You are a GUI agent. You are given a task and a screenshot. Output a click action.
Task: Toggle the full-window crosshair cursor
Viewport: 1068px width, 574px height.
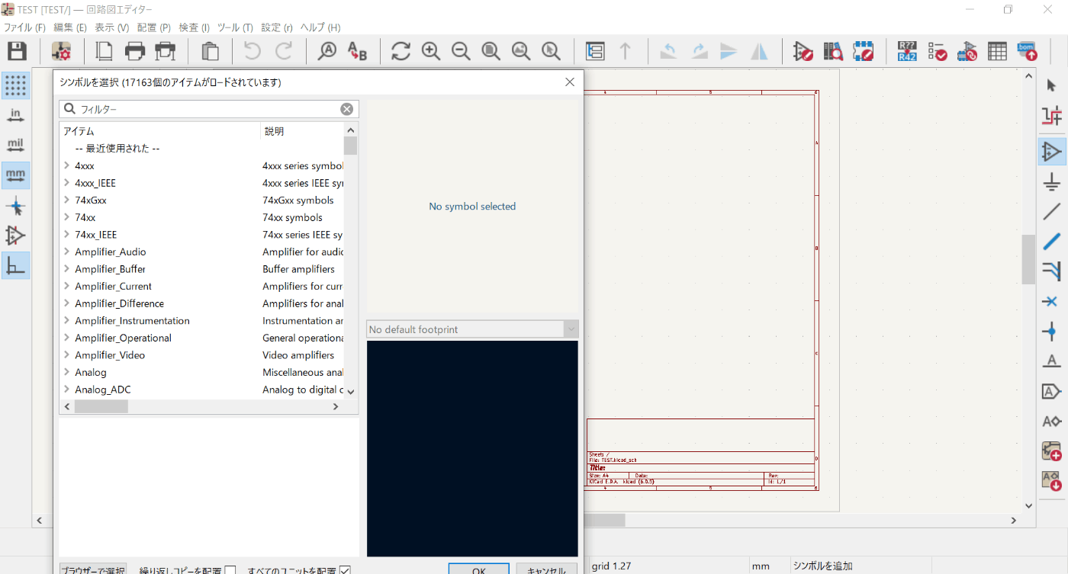(16, 206)
